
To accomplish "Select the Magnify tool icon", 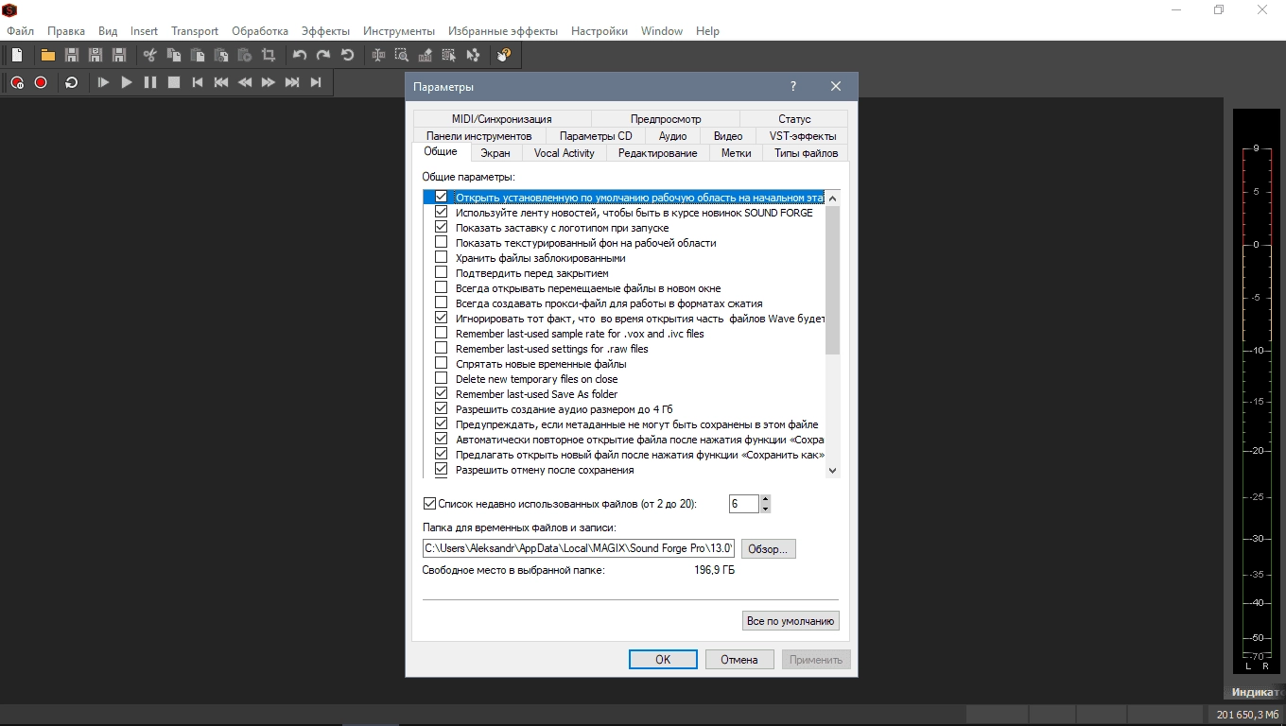I will (x=402, y=55).
